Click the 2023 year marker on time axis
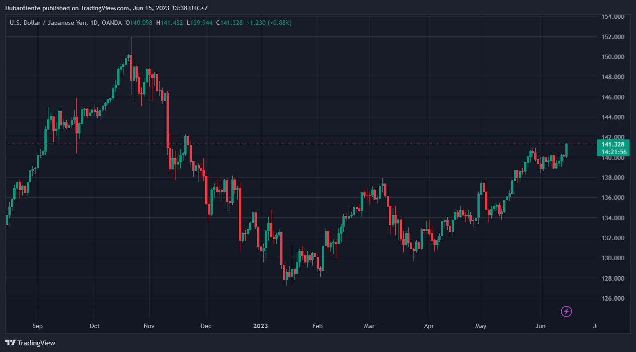636x352 pixels. 260,326
